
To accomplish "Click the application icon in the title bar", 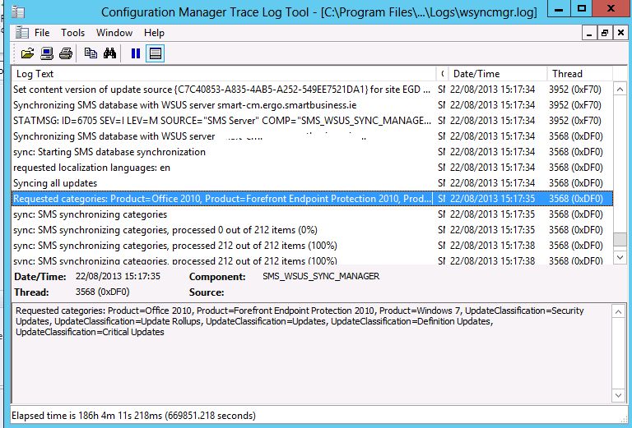I will click(x=18, y=12).
